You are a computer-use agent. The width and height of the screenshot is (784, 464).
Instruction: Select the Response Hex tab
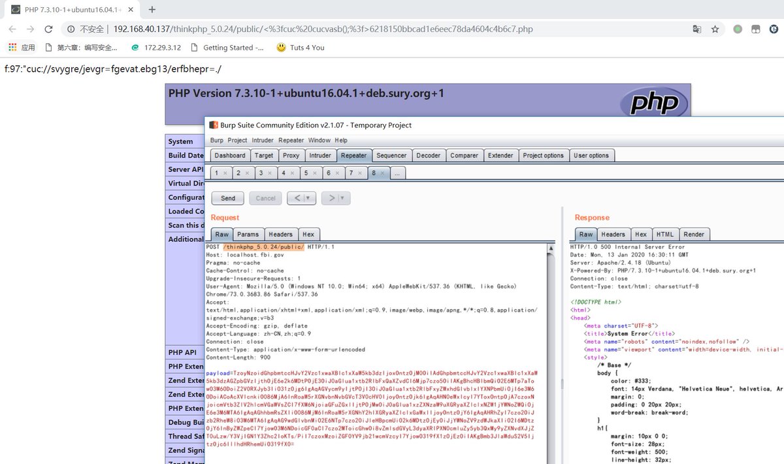pos(641,234)
